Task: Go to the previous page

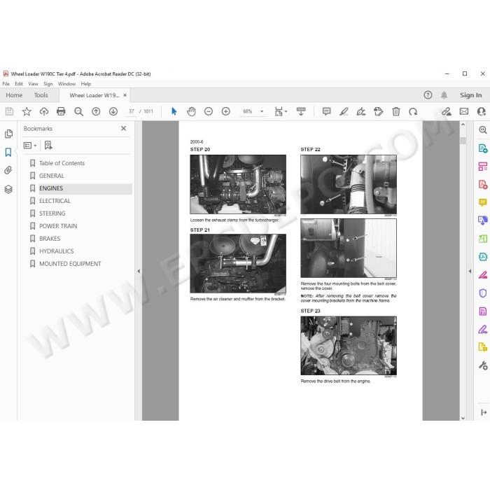Action: [96, 111]
